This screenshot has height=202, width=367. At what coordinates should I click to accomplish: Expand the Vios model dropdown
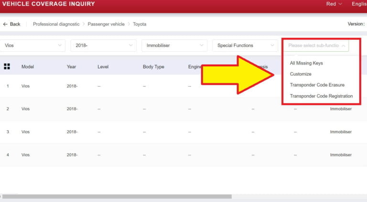tap(32, 45)
